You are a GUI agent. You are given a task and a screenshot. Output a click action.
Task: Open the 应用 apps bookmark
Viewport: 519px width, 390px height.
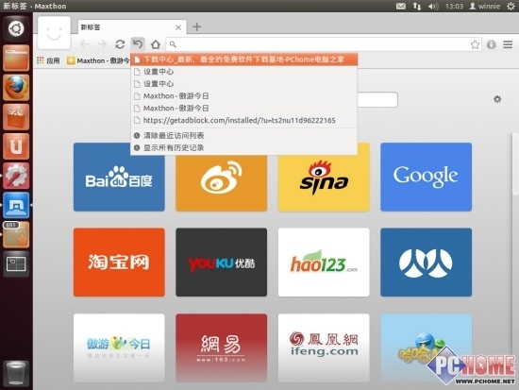tap(48, 60)
